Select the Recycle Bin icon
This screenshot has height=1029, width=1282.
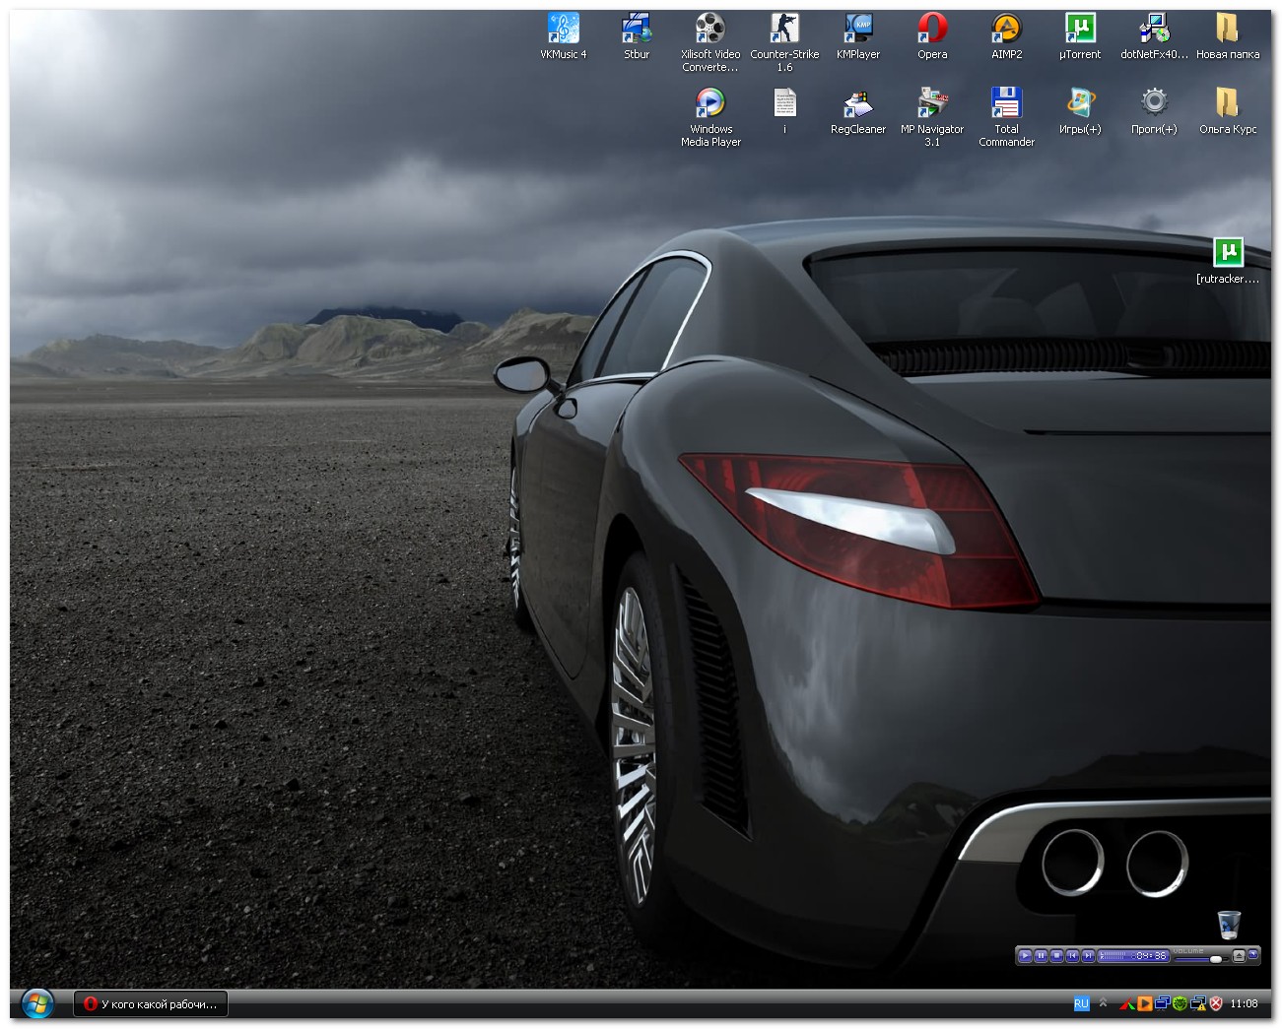1228,924
